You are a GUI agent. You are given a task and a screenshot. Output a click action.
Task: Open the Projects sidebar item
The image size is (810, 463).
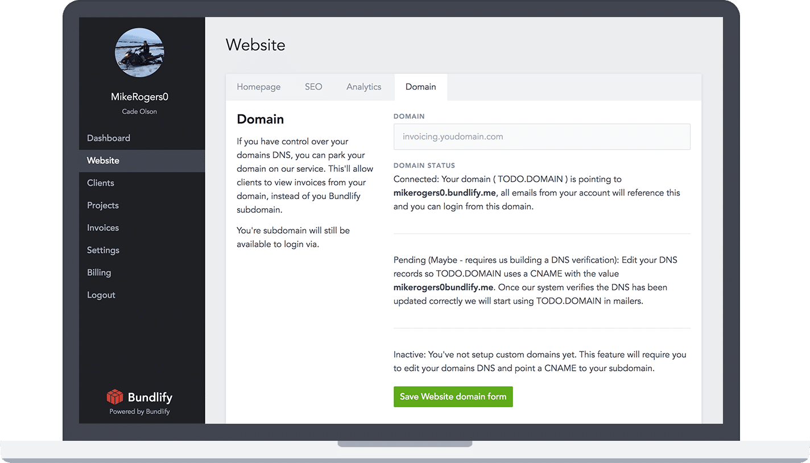[142, 205]
